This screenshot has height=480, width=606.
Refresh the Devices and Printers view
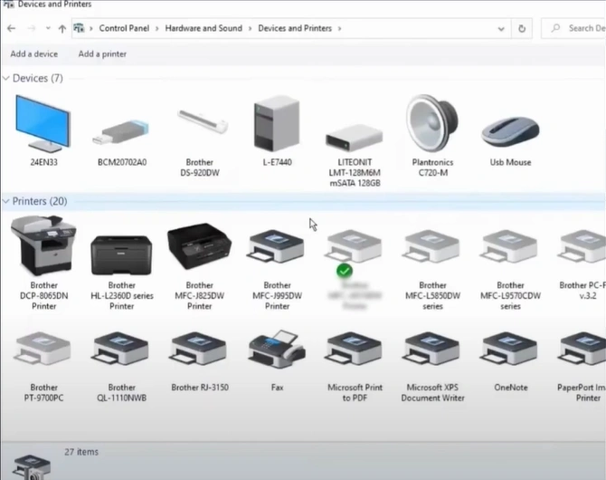point(522,28)
